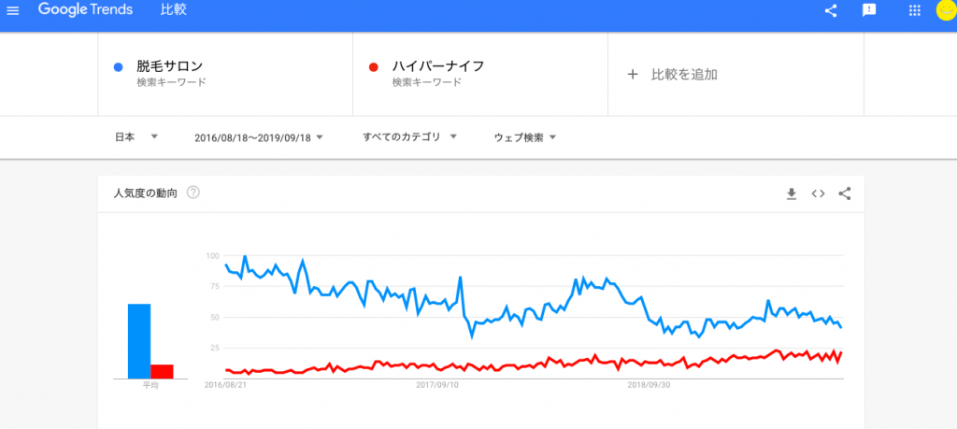Expand the すべてのカテゴリ dropdown
957x429 pixels.
point(409,137)
